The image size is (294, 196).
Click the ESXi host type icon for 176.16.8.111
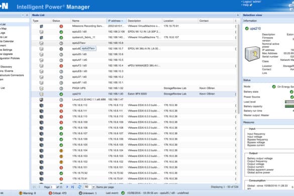[x=41, y=111]
